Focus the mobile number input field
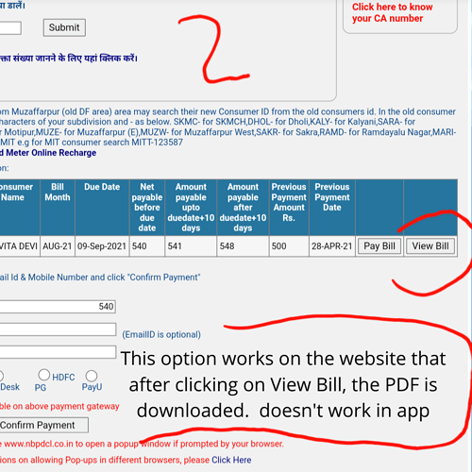Screen dimensions: 472x472 (58, 352)
